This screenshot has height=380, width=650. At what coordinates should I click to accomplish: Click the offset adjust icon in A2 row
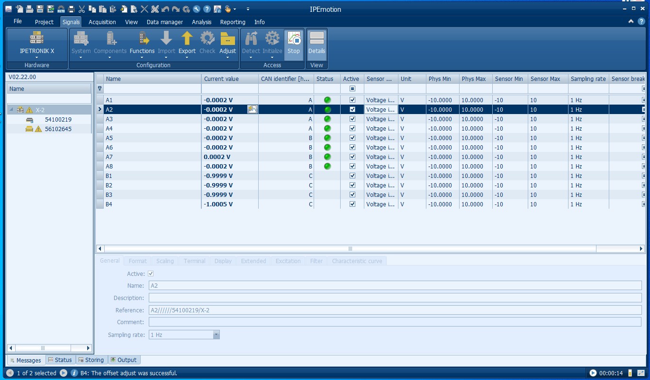click(252, 110)
